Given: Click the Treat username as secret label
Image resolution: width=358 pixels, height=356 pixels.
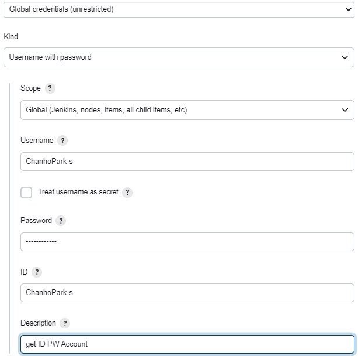Looking at the screenshot, I should click(x=78, y=192).
